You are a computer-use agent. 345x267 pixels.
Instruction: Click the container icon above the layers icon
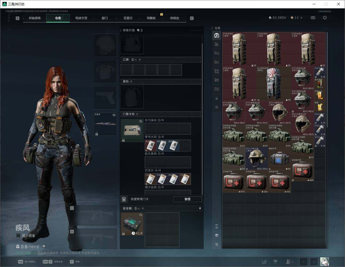pyautogui.click(x=217, y=226)
